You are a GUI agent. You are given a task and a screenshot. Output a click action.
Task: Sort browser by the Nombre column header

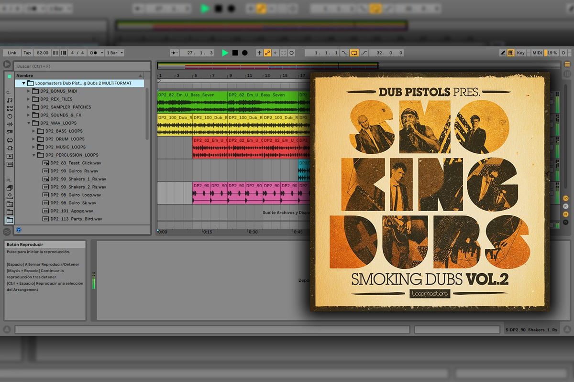click(79, 75)
